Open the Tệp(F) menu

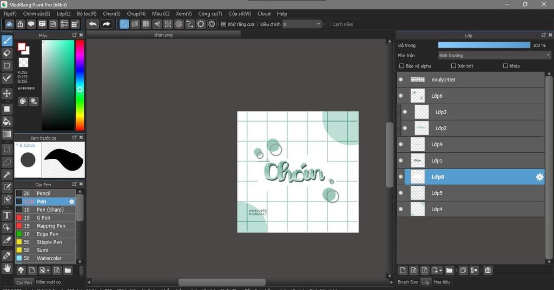point(10,14)
